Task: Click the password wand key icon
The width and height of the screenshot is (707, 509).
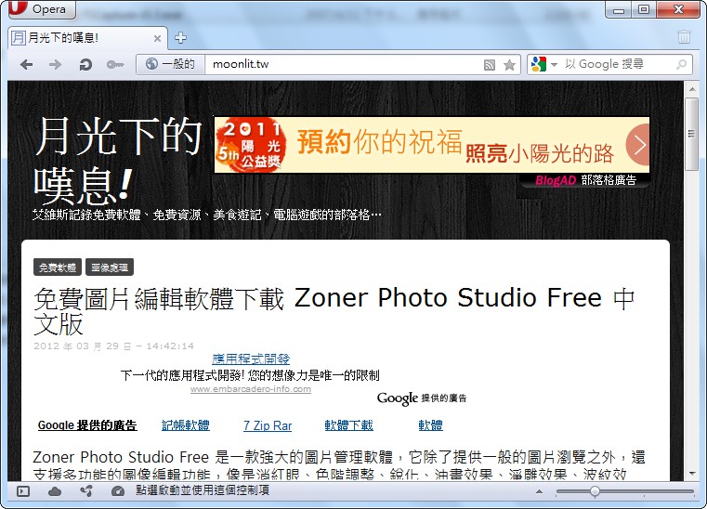Action: click(x=114, y=65)
